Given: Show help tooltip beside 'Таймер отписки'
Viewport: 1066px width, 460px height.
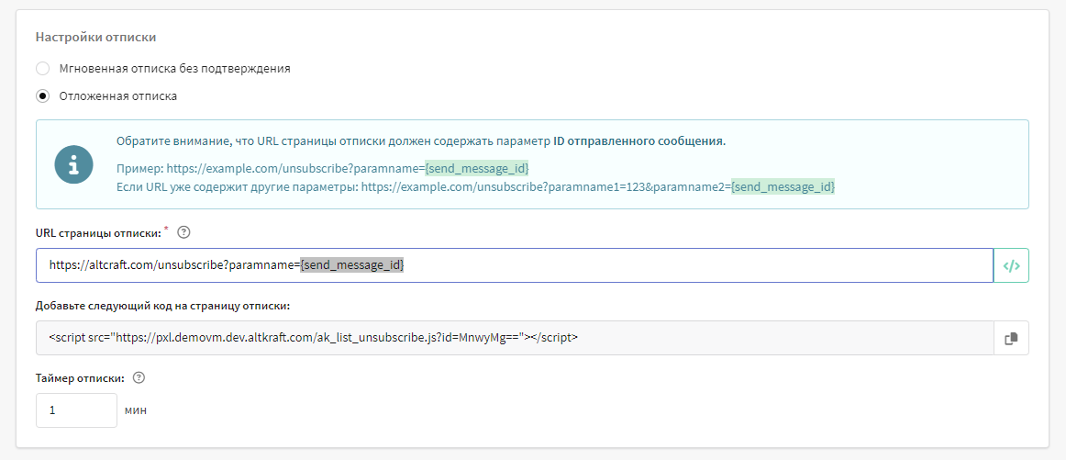Looking at the screenshot, I should click(139, 377).
